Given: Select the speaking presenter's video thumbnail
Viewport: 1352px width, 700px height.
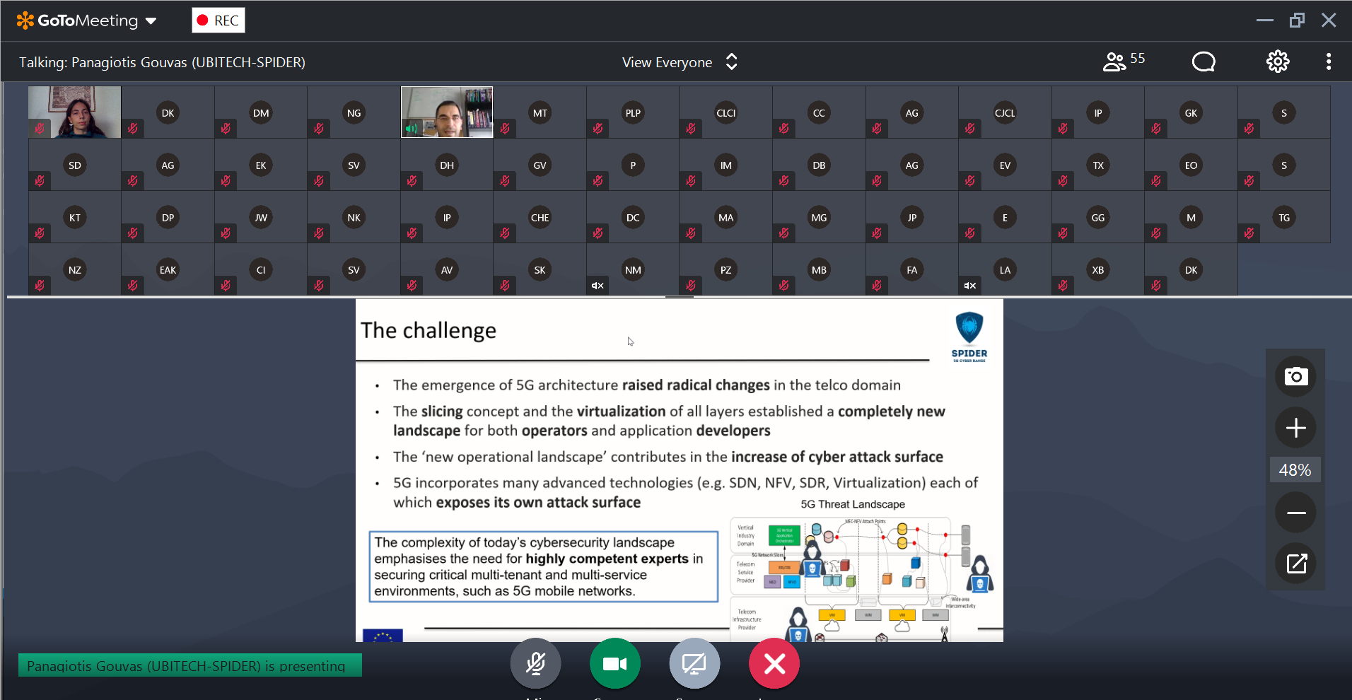Looking at the screenshot, I should pos(447,112).
